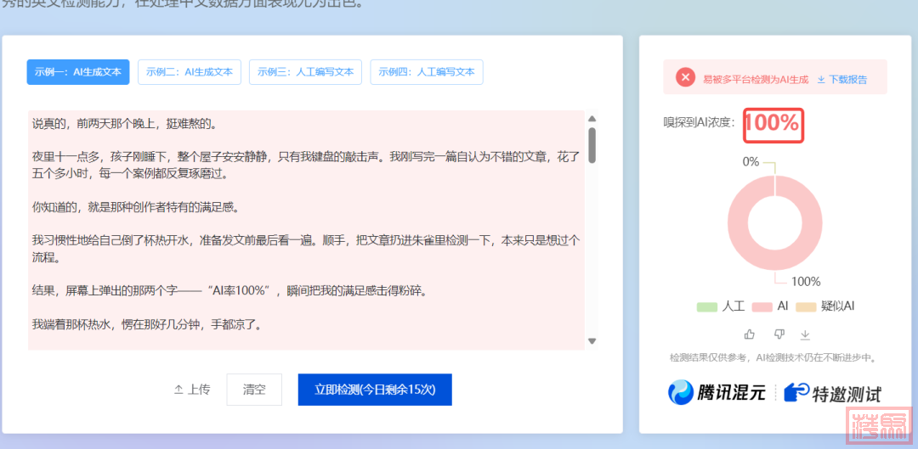Toggle the 人工 legend item
The height and width of the screenshot is (449, 918).
tap(721, 306)
